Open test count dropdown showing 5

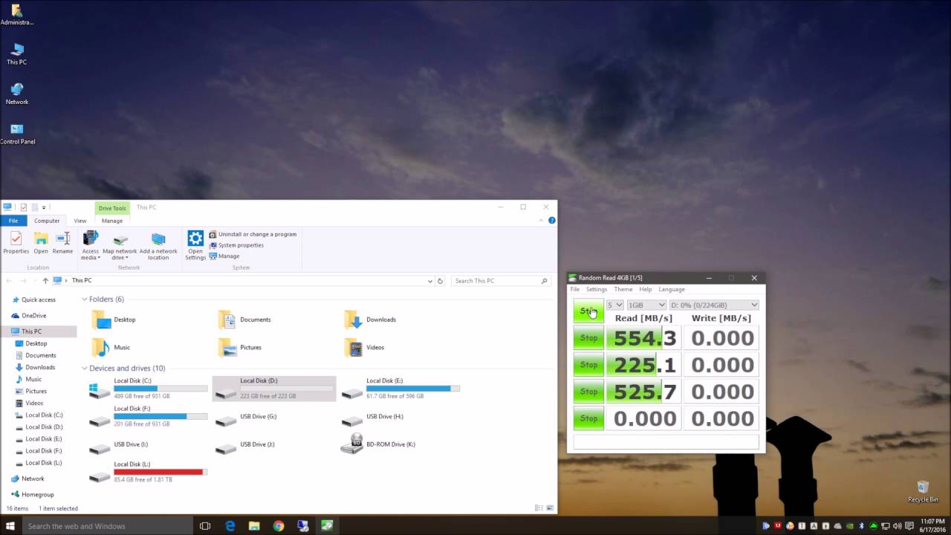(x=614, y=305)
